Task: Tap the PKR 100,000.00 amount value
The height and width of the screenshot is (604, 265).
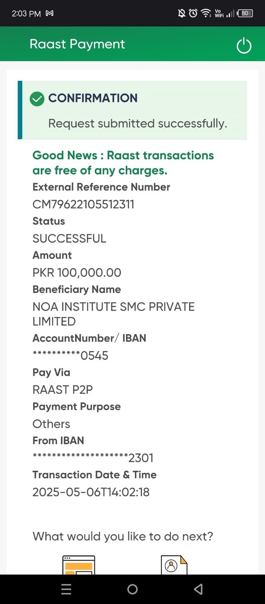Action: pos(77,273)
